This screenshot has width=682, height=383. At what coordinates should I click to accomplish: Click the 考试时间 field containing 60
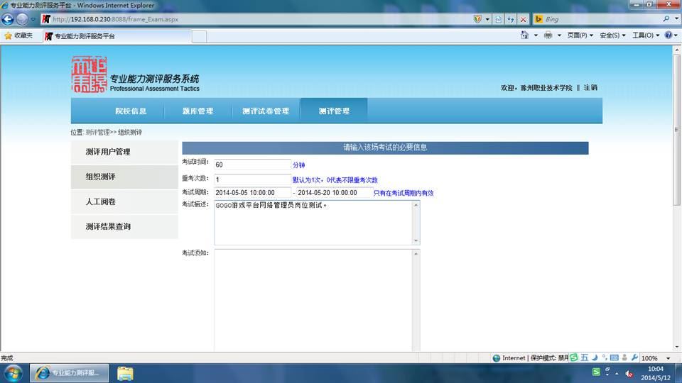(252, 165)
